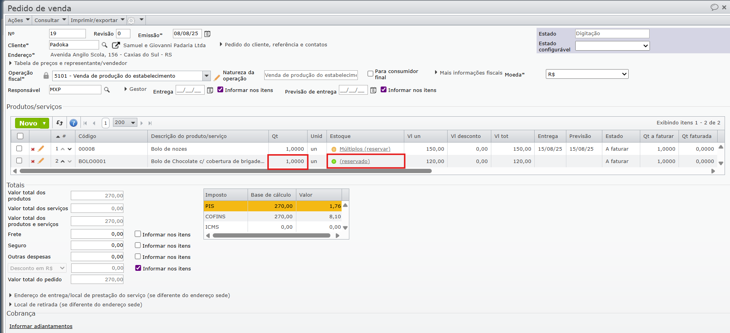Delete the Bolo de nozes item row
Image resolution: width=730 pixels, height=333 pixels.
coord(33,149)
